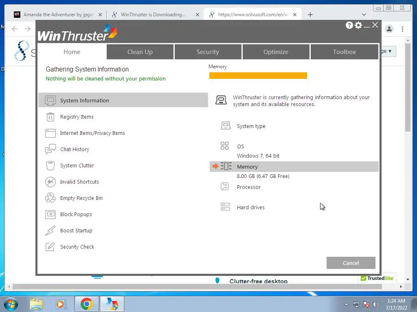Screen dimensions: 417x312
Task: Click the Hard drives stack icon
Action: [225, 207]
